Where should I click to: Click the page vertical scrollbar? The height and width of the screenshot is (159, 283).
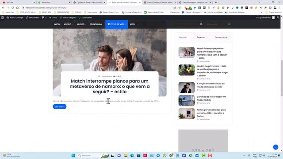(282, 78)
